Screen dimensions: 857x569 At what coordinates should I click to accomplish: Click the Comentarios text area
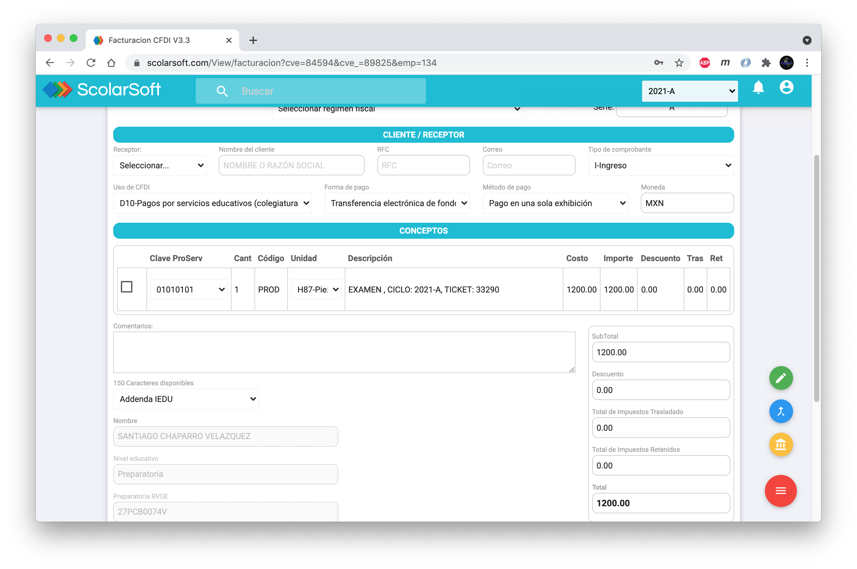click(344, 352)
